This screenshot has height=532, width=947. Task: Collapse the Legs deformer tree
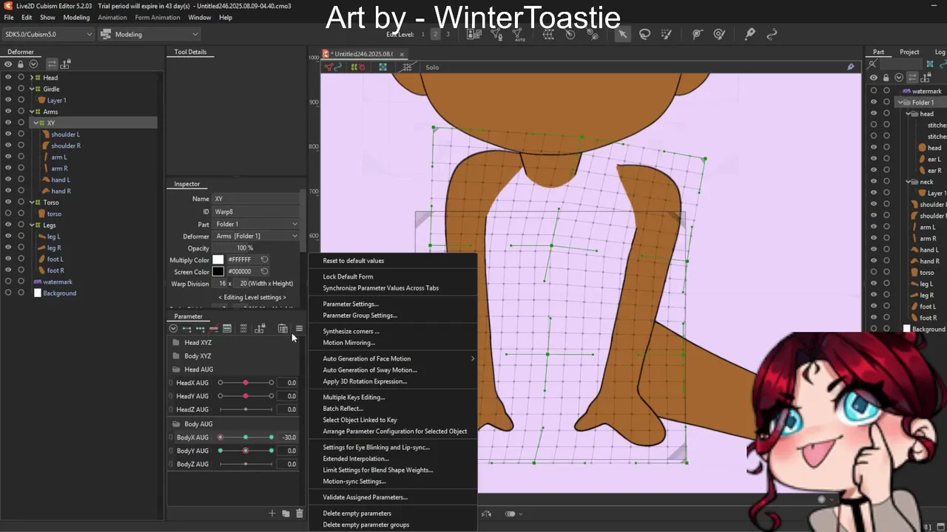click(31, 225)
